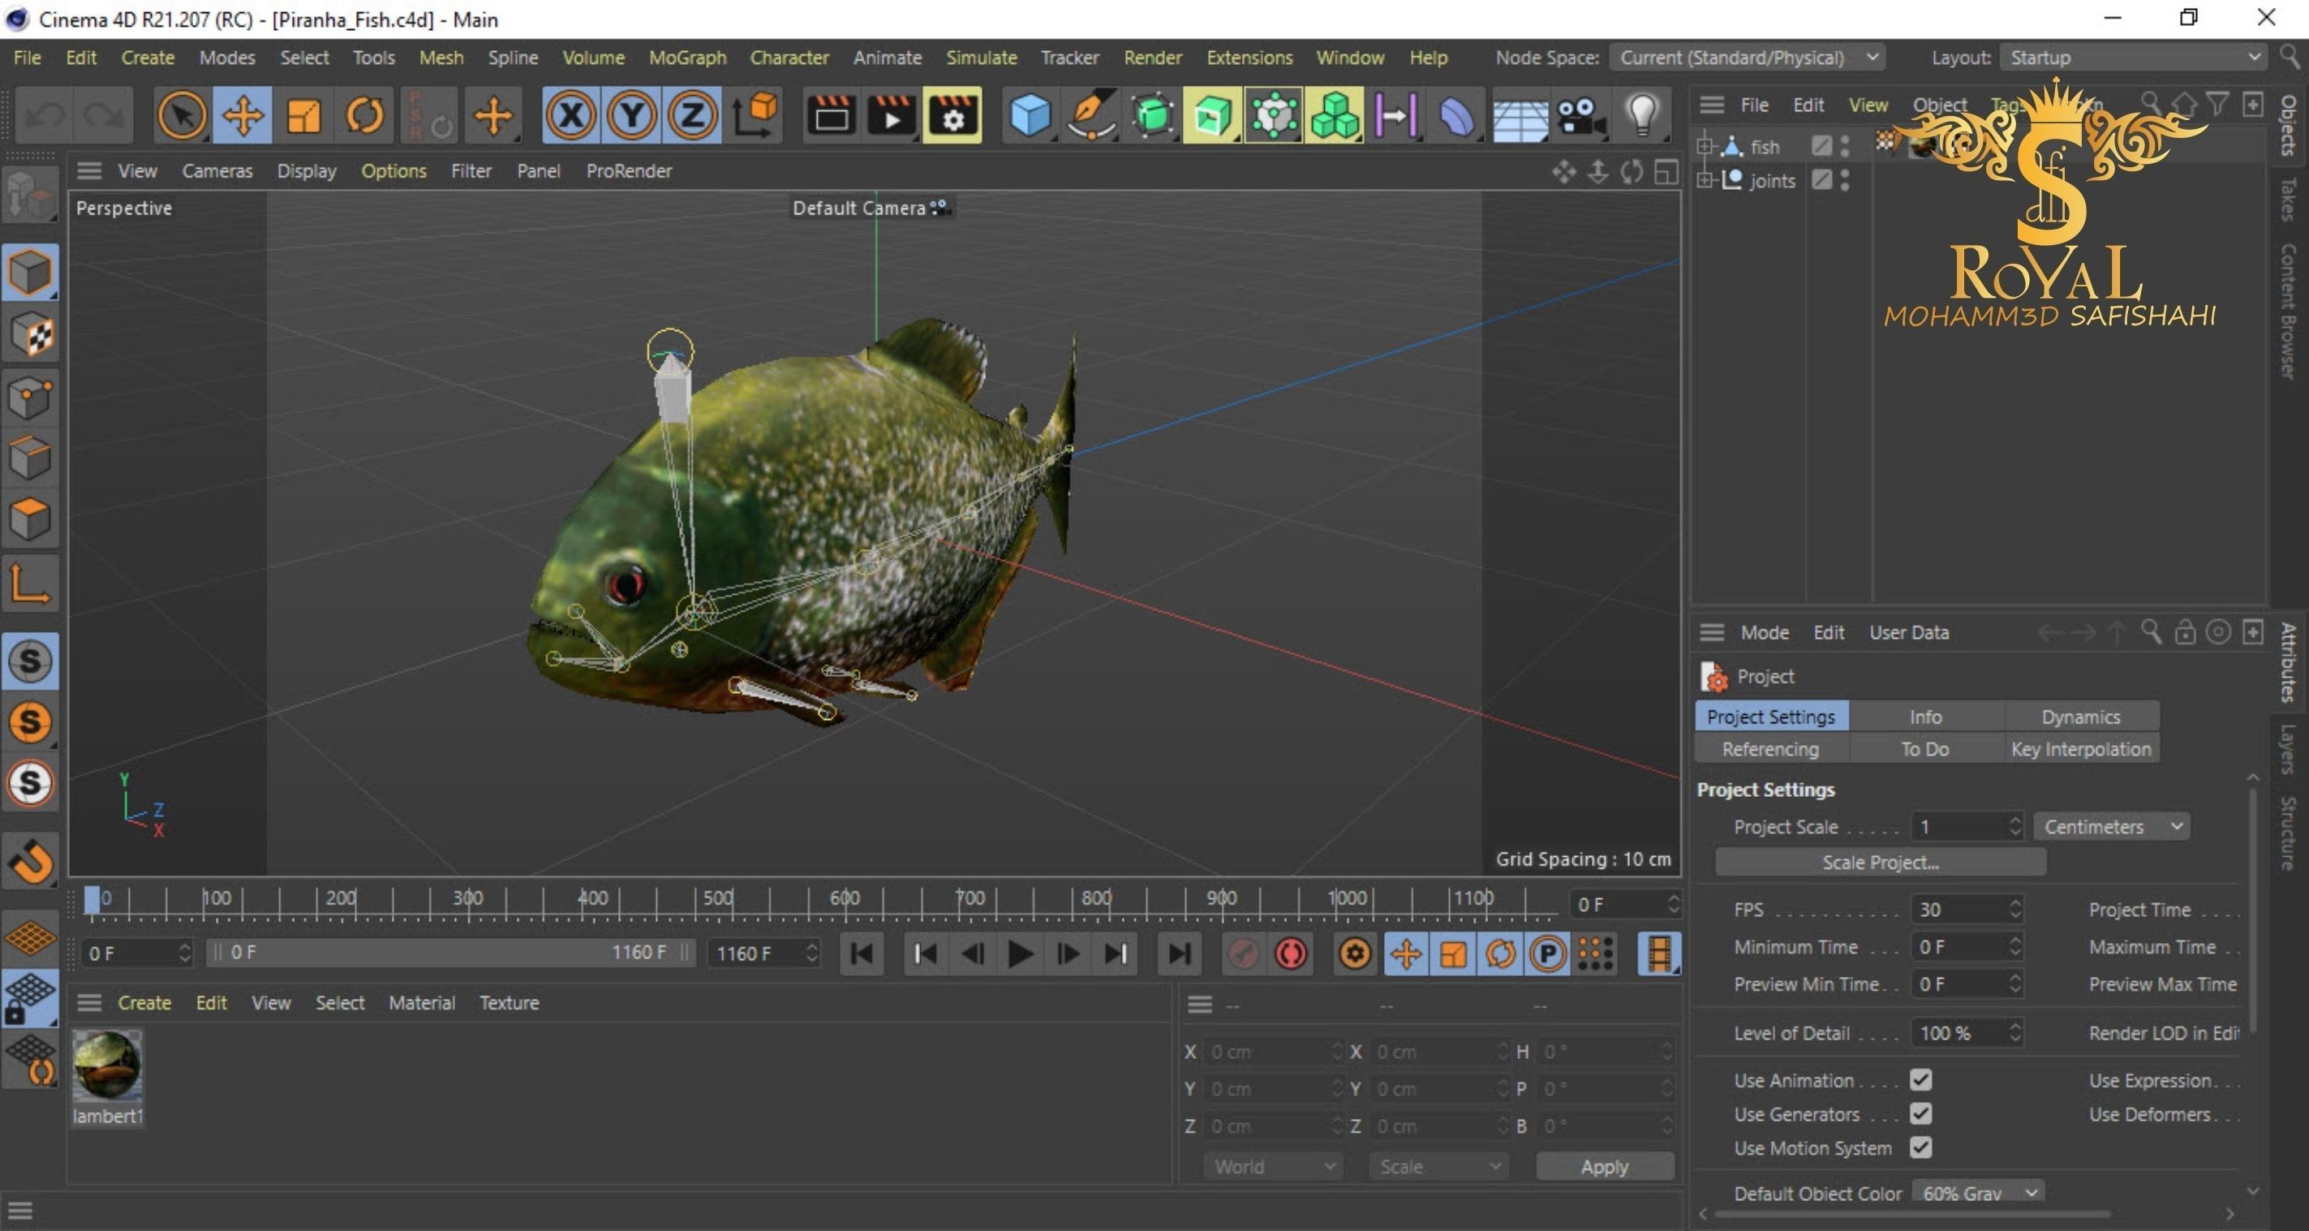Screen dimensions: 2309x1231
Task: Switch to Points mode
Action: pos(31,396)
